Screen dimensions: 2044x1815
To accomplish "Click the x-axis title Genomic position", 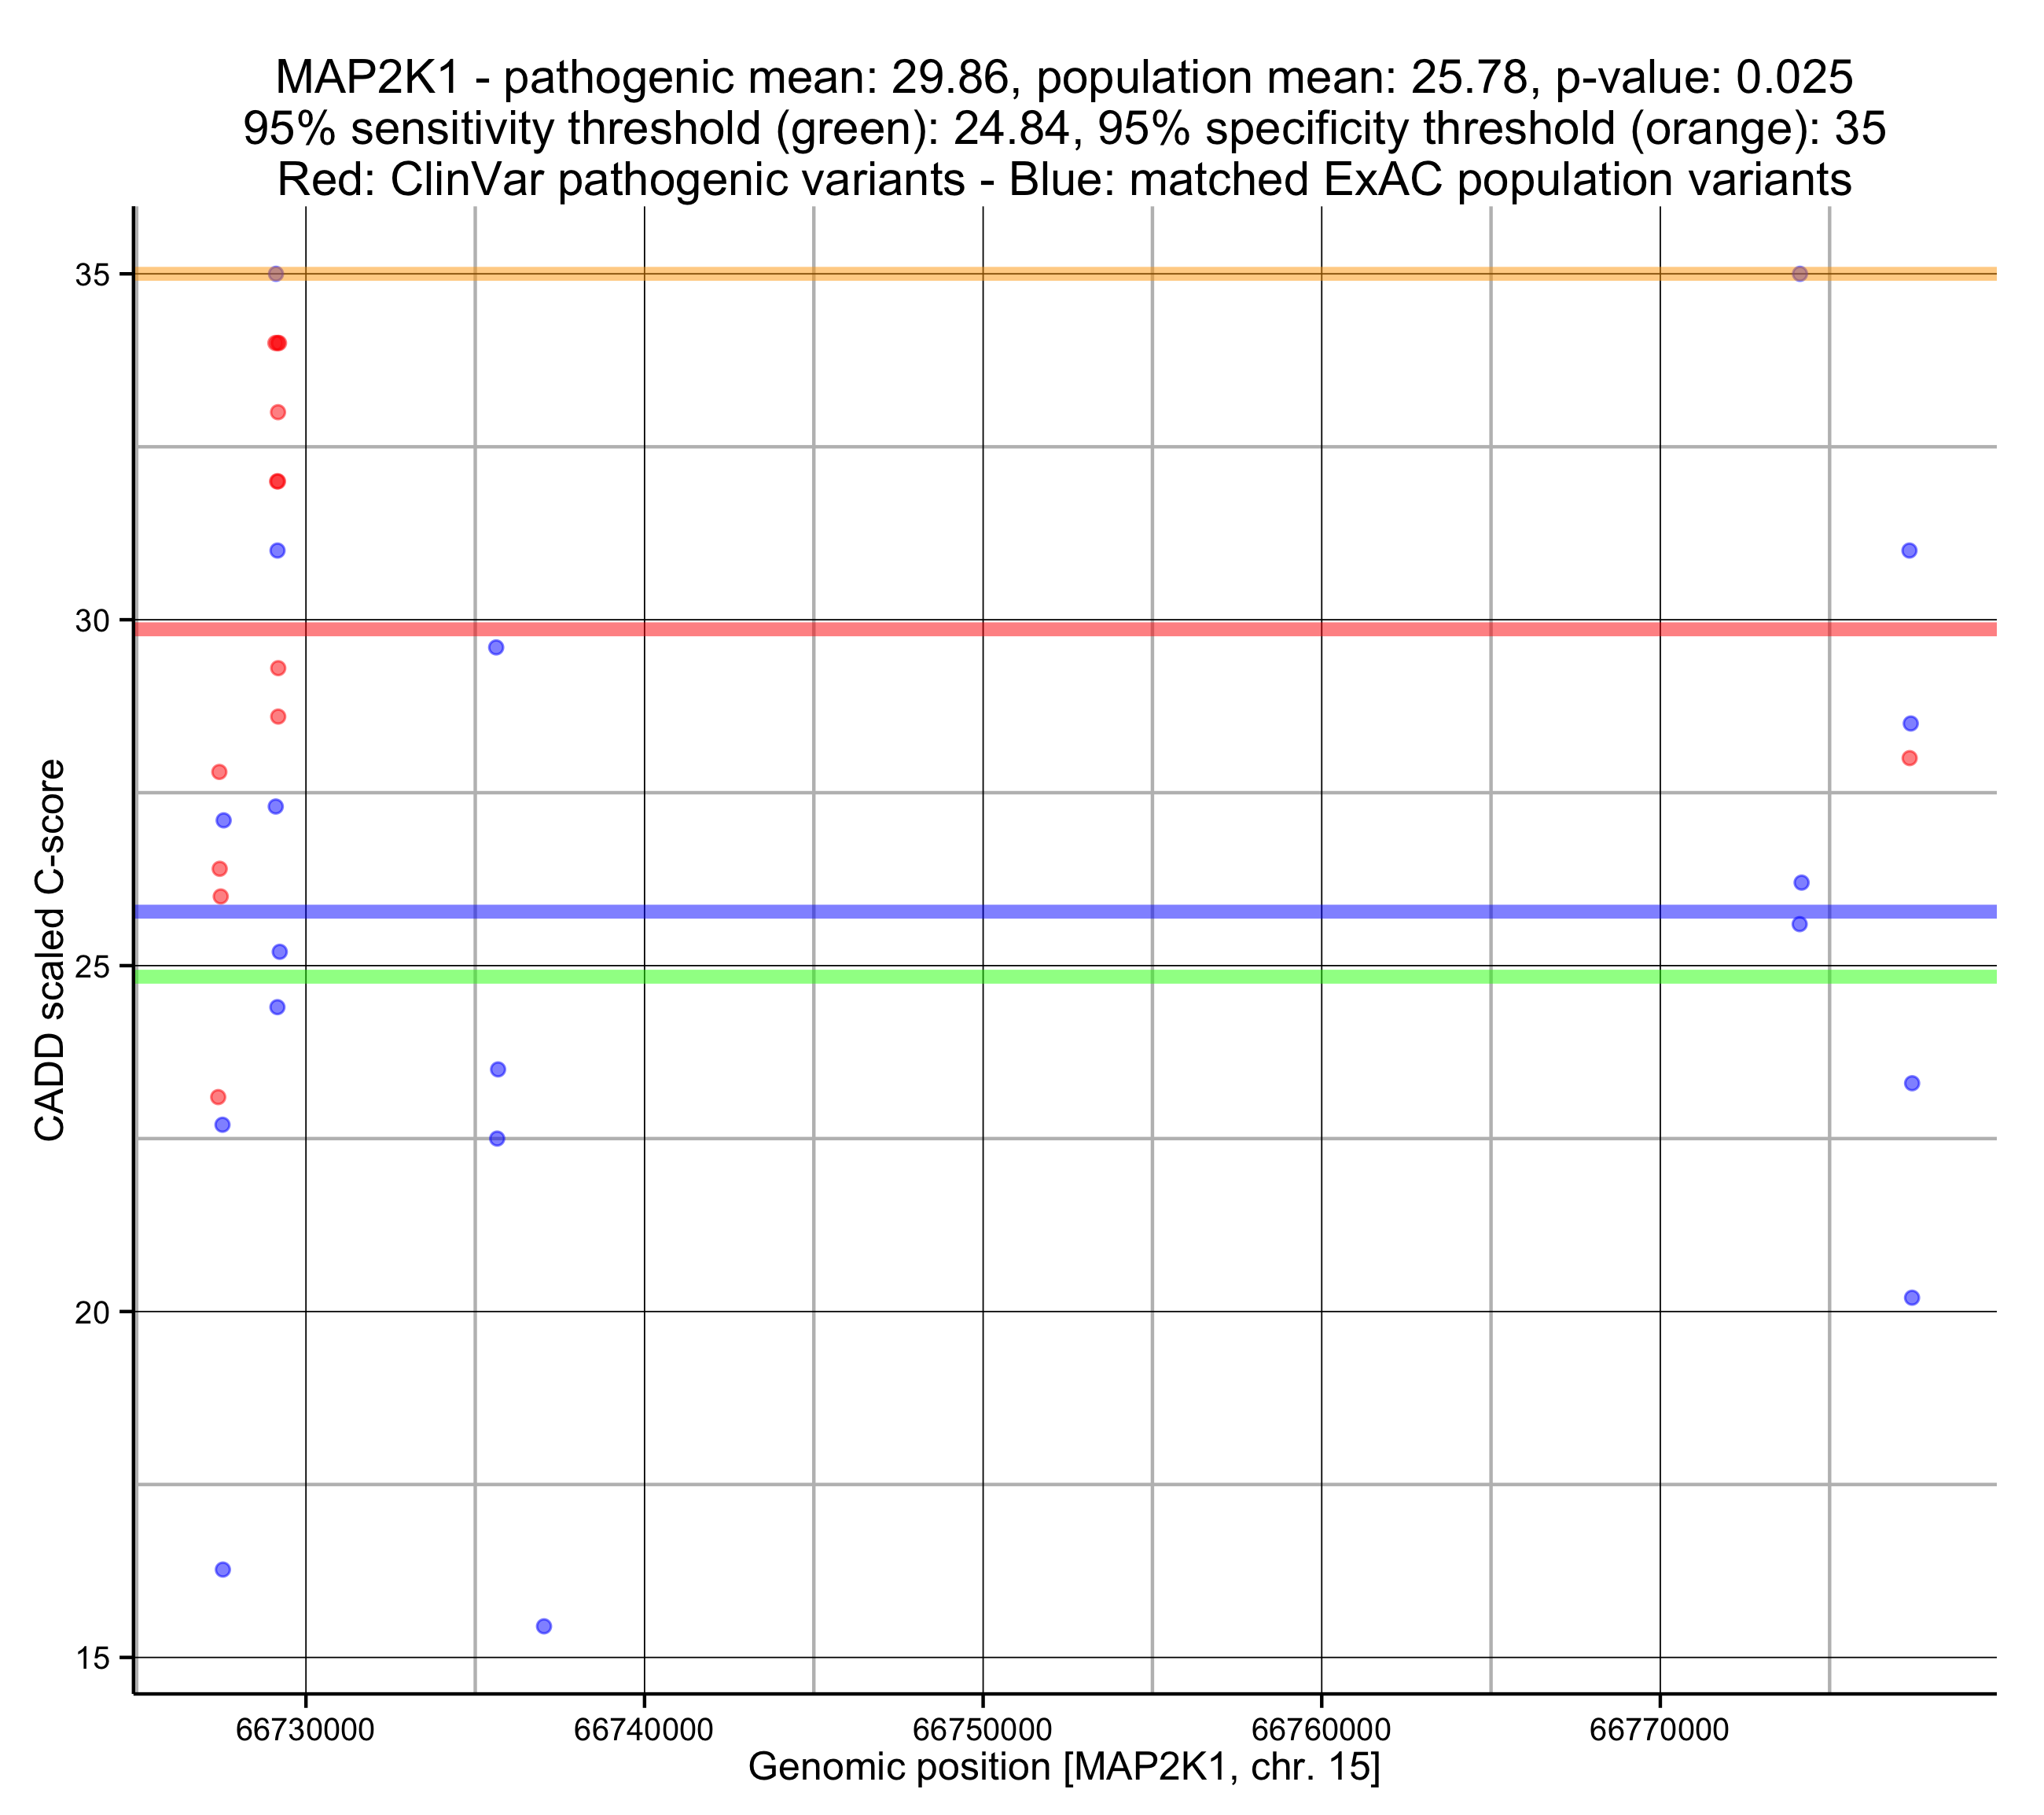I will tap(1064, 1767).
